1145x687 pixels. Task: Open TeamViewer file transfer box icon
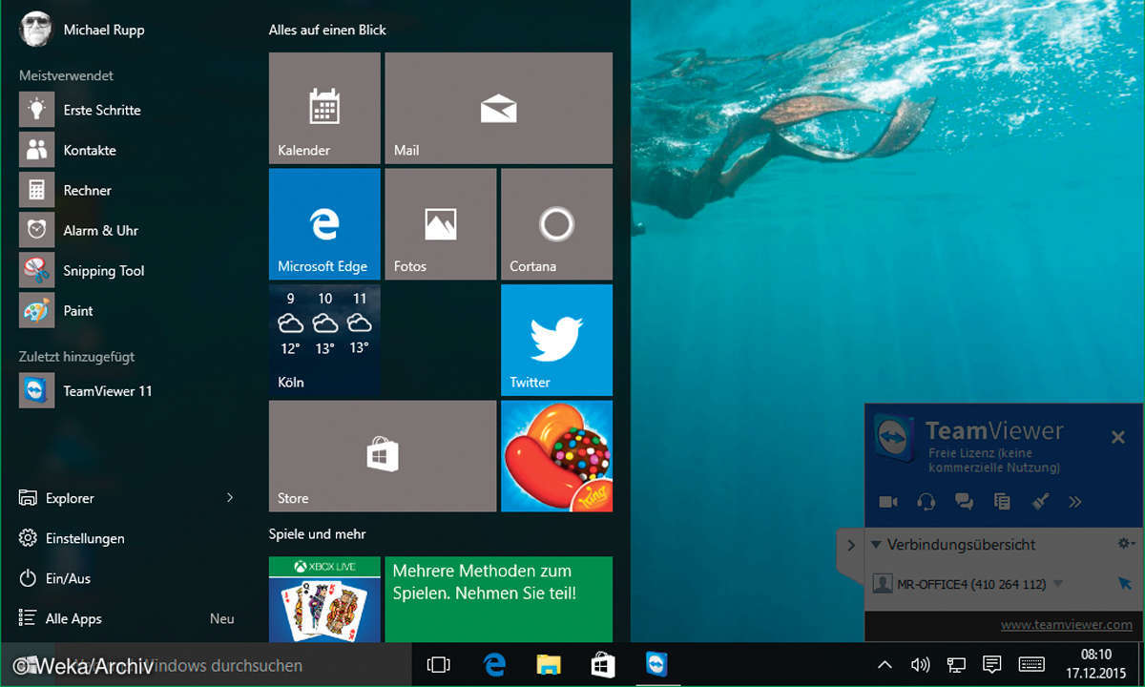[1002, 501]
